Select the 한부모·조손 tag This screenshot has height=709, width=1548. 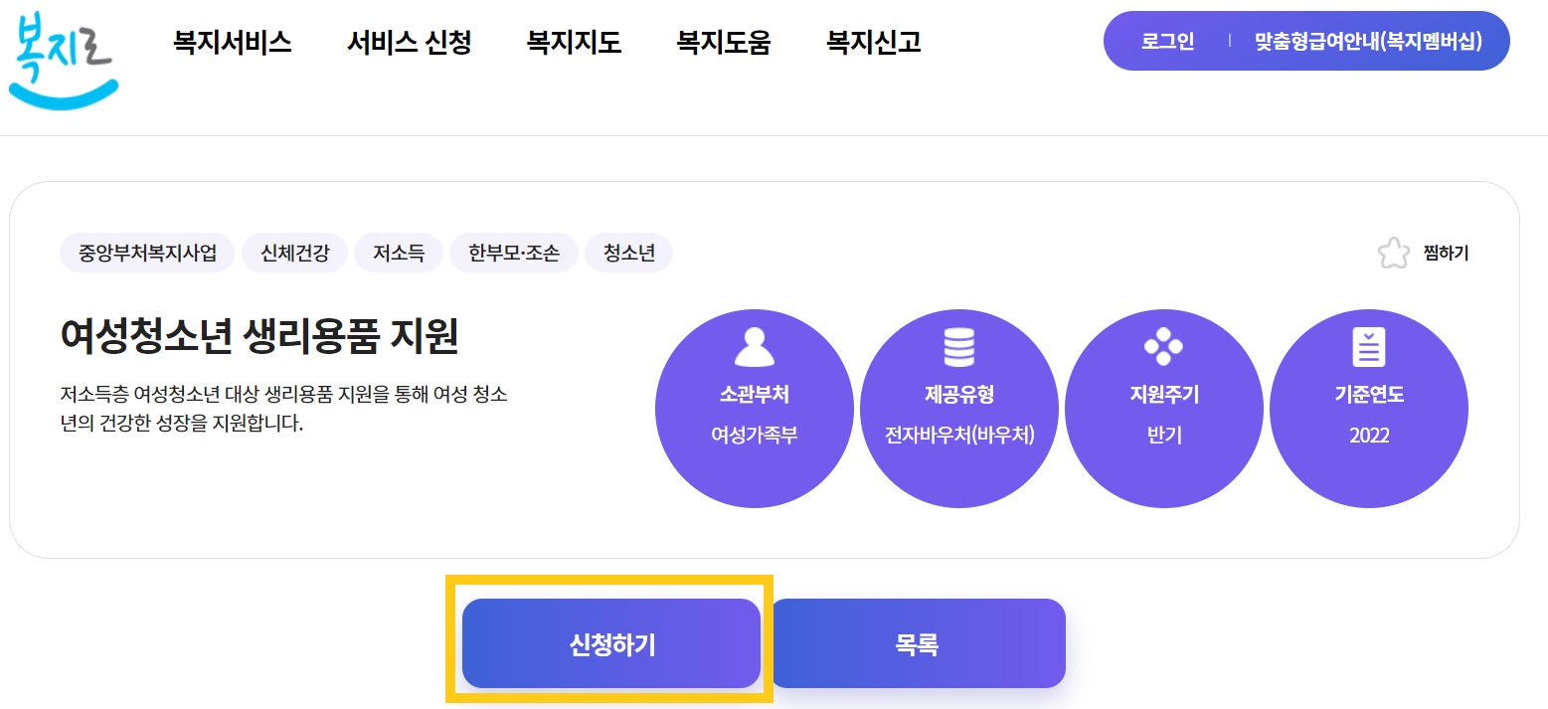(x=514, y=253)
